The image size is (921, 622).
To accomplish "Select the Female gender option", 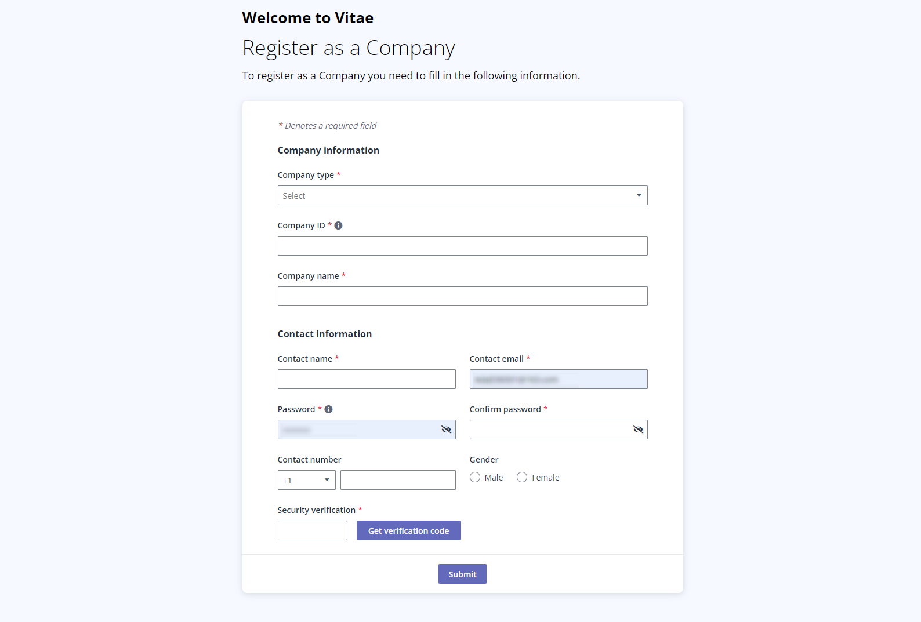I will tap(521, 477).
